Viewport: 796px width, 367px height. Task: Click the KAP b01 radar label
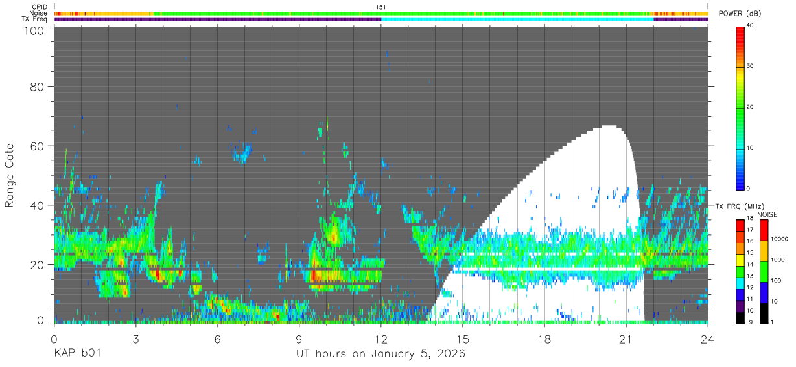pos(77,355)
